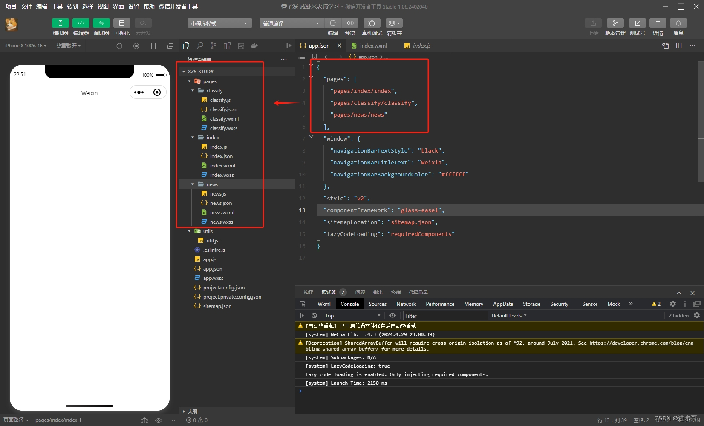Viewport: 704px width, 426px height.
Task: Click the cloud development icon
Action: [143, 23]
